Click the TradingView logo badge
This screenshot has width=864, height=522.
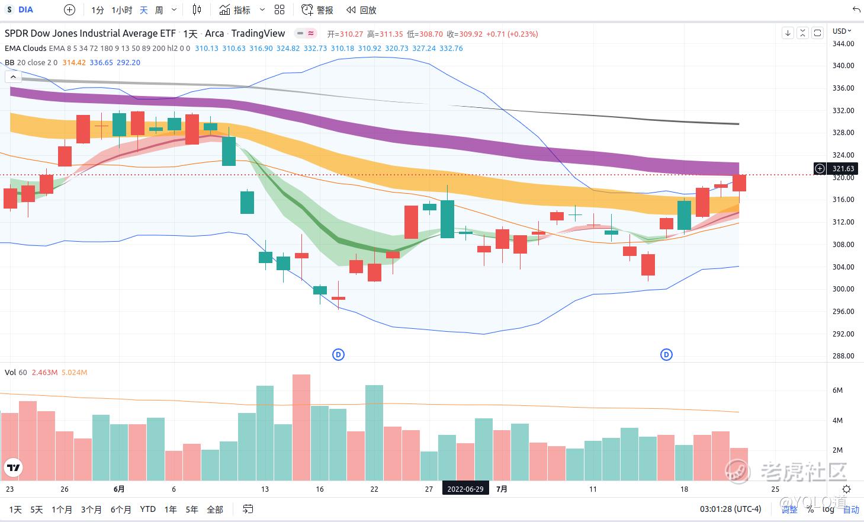(x=13, y=469)
